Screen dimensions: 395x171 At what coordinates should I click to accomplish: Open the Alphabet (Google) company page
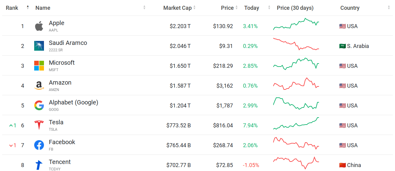(x=73, y=103)
